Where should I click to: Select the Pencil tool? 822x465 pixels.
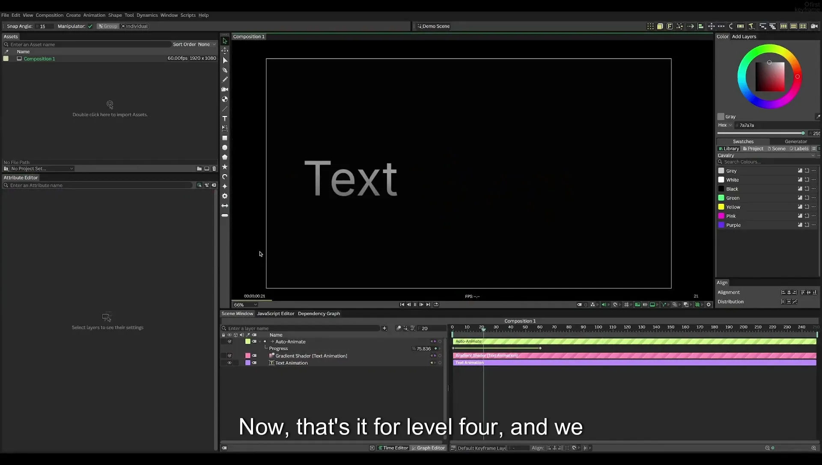pos(225,79)
